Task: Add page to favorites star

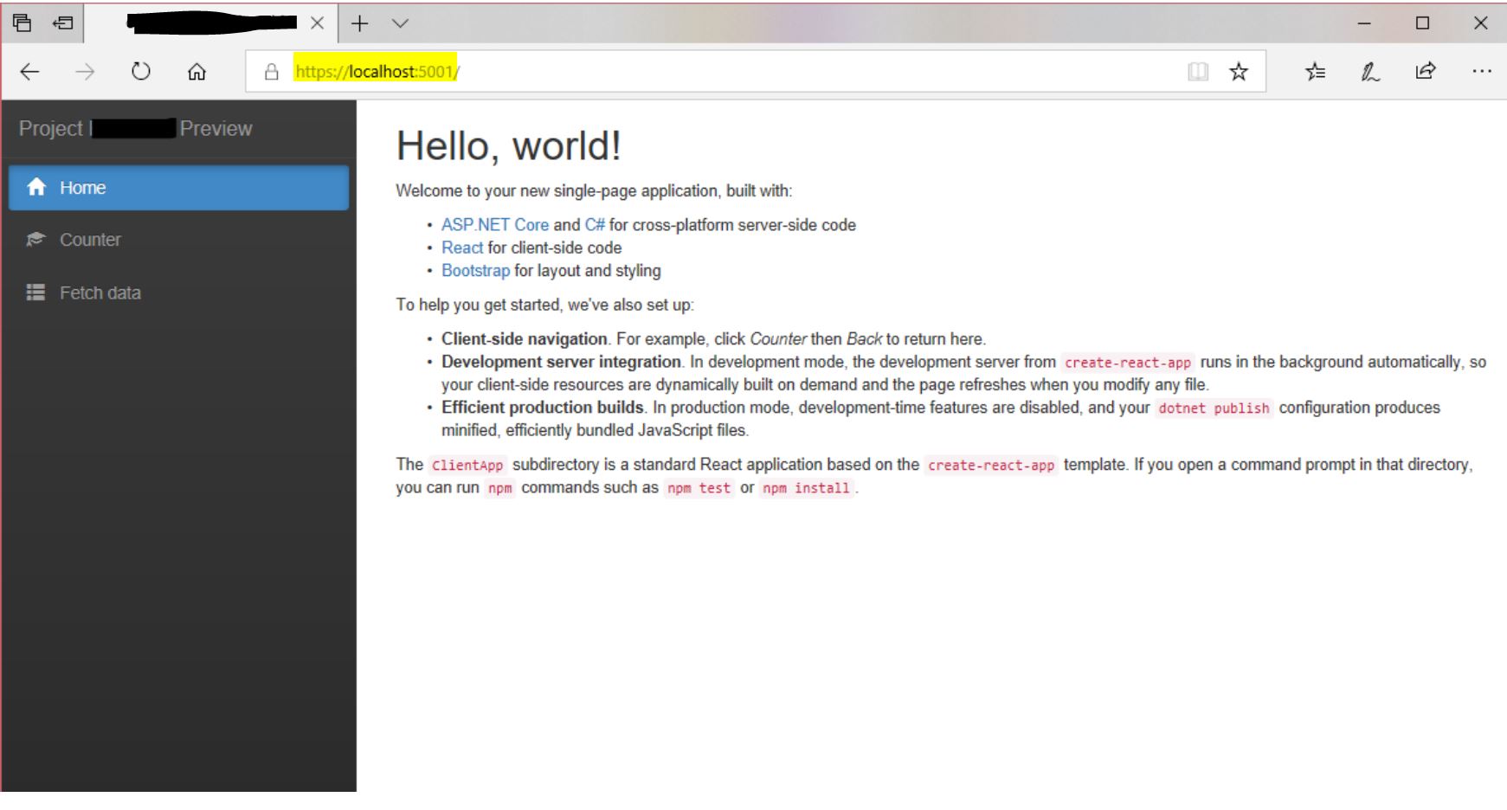Action: click(1239, 72)
